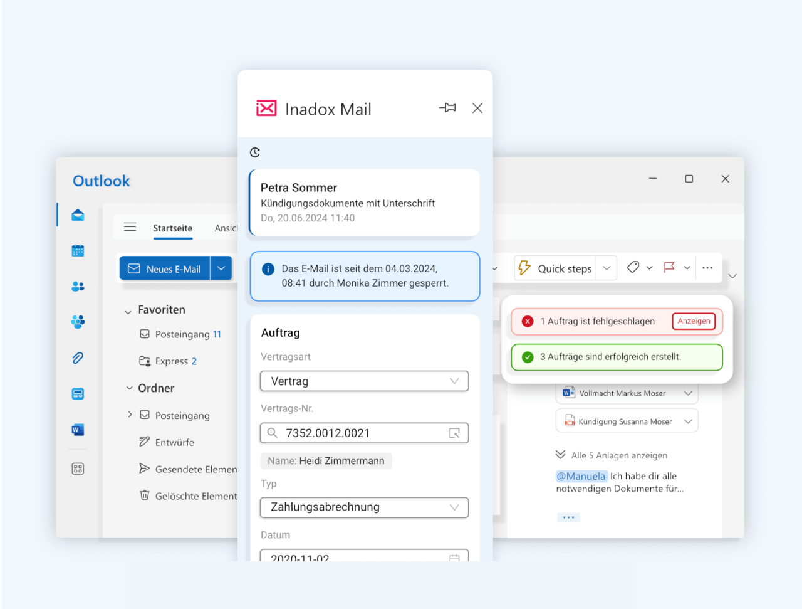Open the flag dropdown arrow

(x=687, y=268)
